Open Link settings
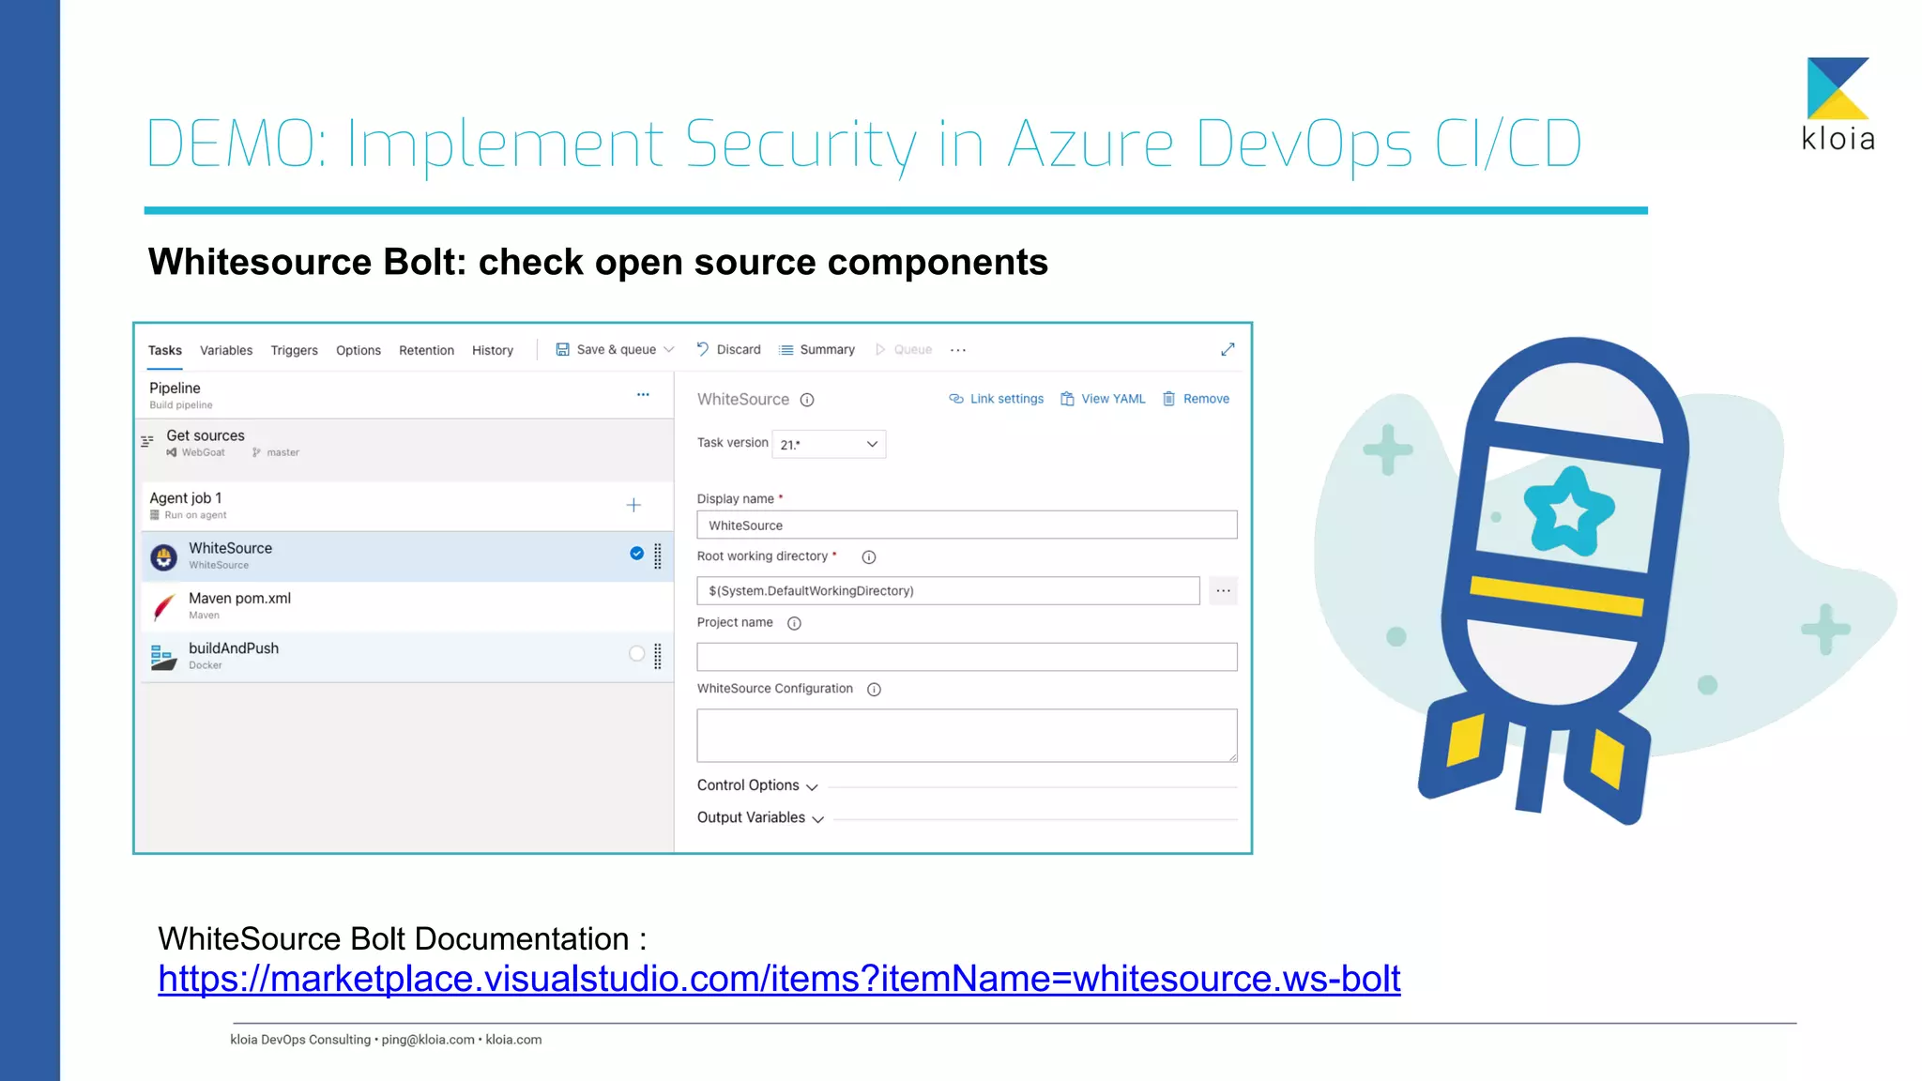 997,399
